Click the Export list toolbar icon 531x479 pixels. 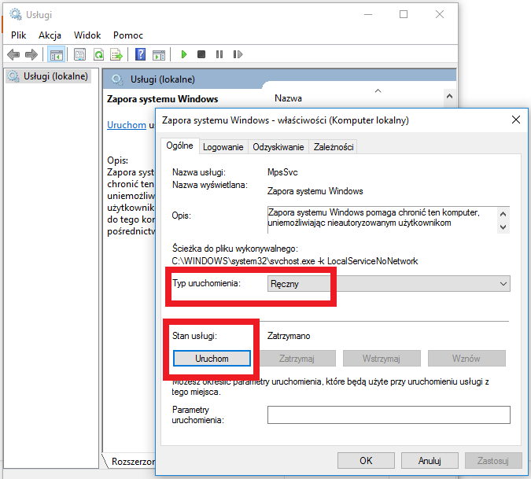pyautogui.click(x=116, y=54)
